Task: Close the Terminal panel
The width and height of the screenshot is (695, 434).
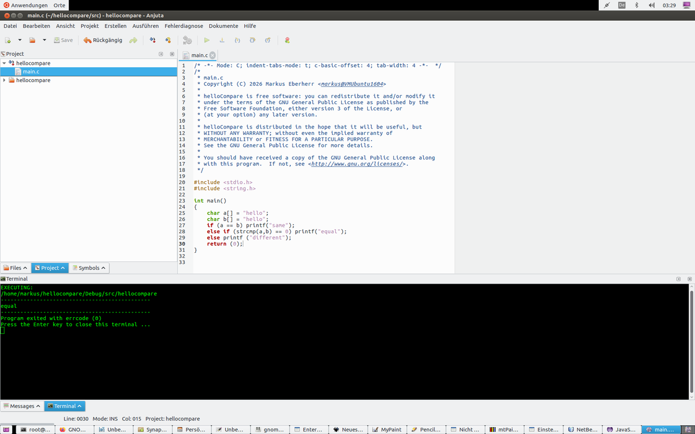Action: (x=689, y=279)
